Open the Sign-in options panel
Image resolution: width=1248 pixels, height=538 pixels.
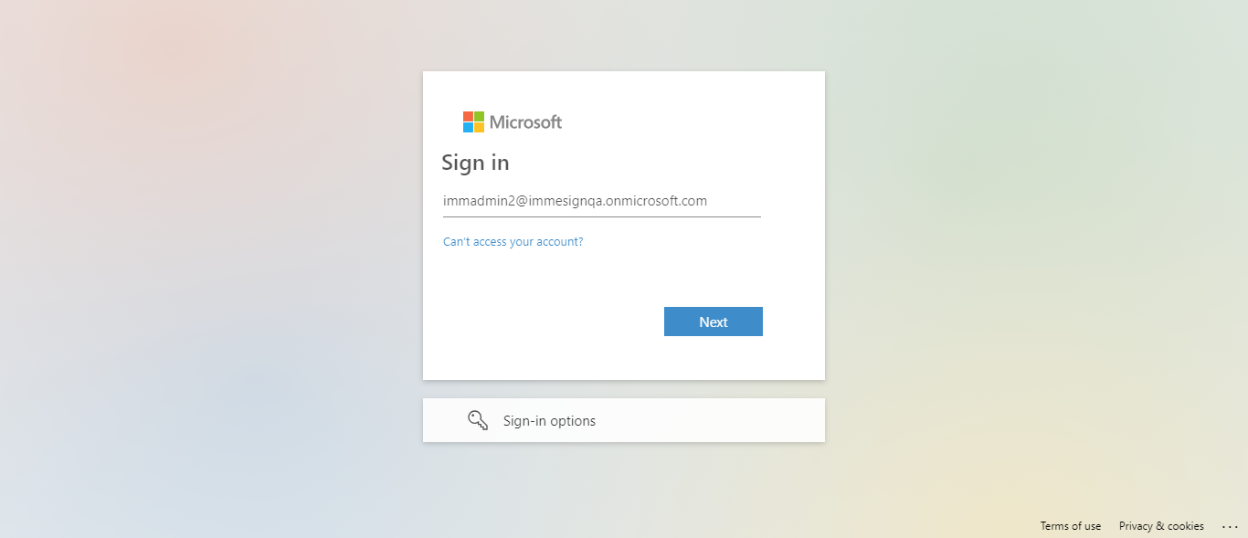pyautogui.click(x=624, y=420)
